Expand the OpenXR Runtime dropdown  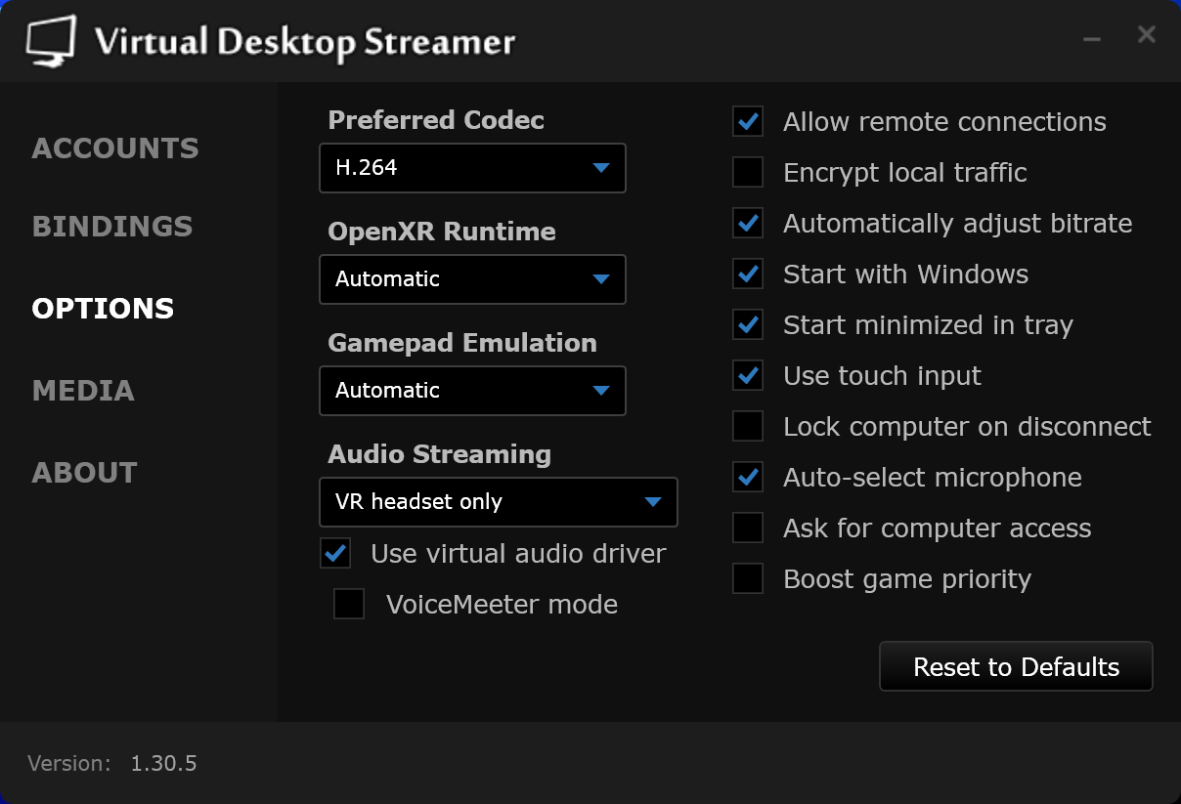coord(472,279)
